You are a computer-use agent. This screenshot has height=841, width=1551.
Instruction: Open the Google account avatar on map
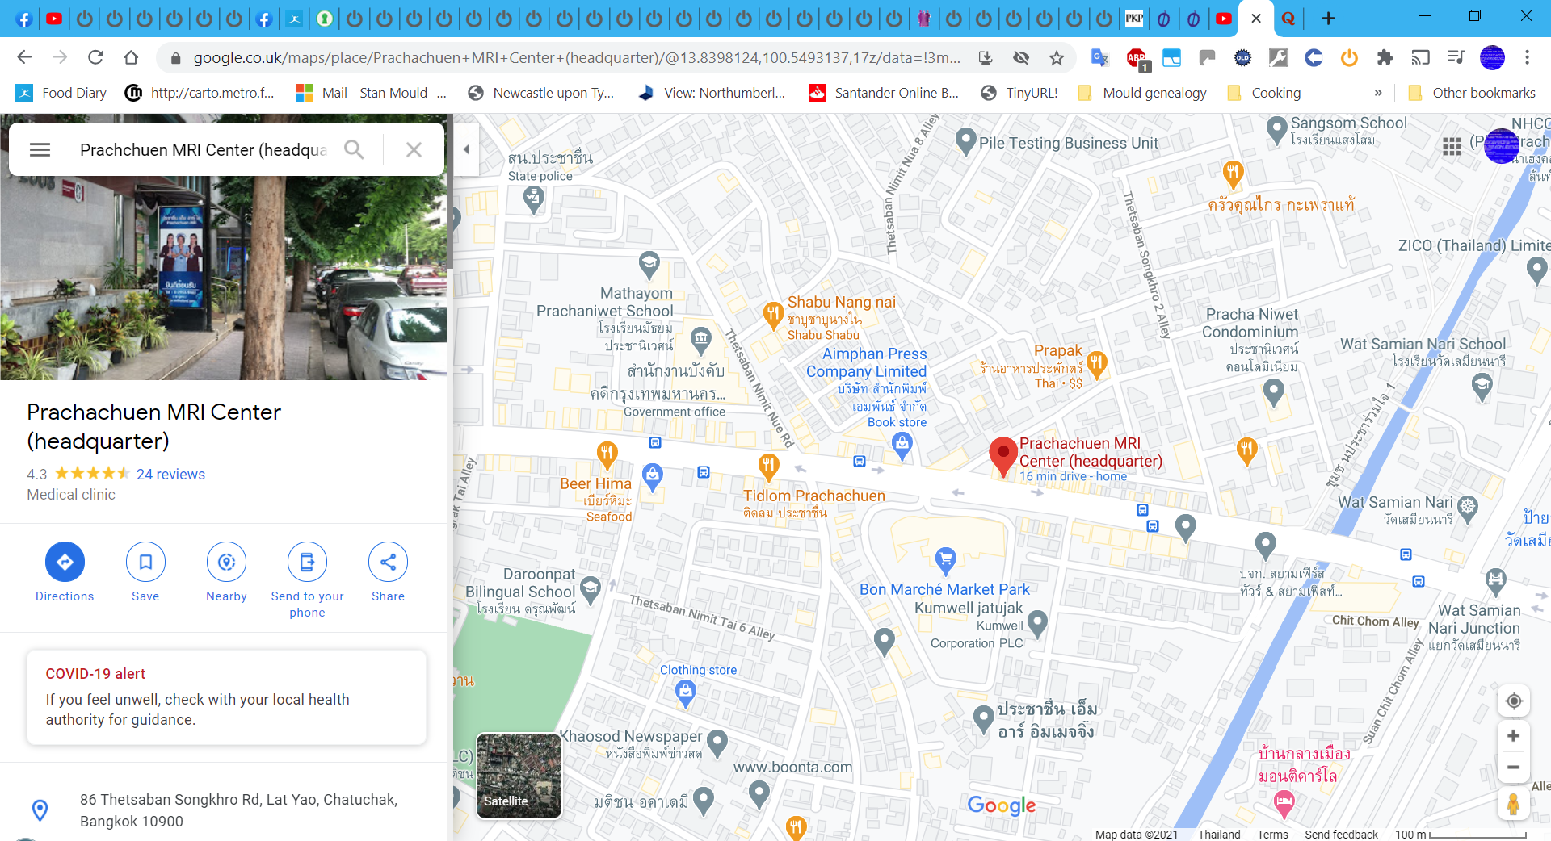pos(1502,146)
